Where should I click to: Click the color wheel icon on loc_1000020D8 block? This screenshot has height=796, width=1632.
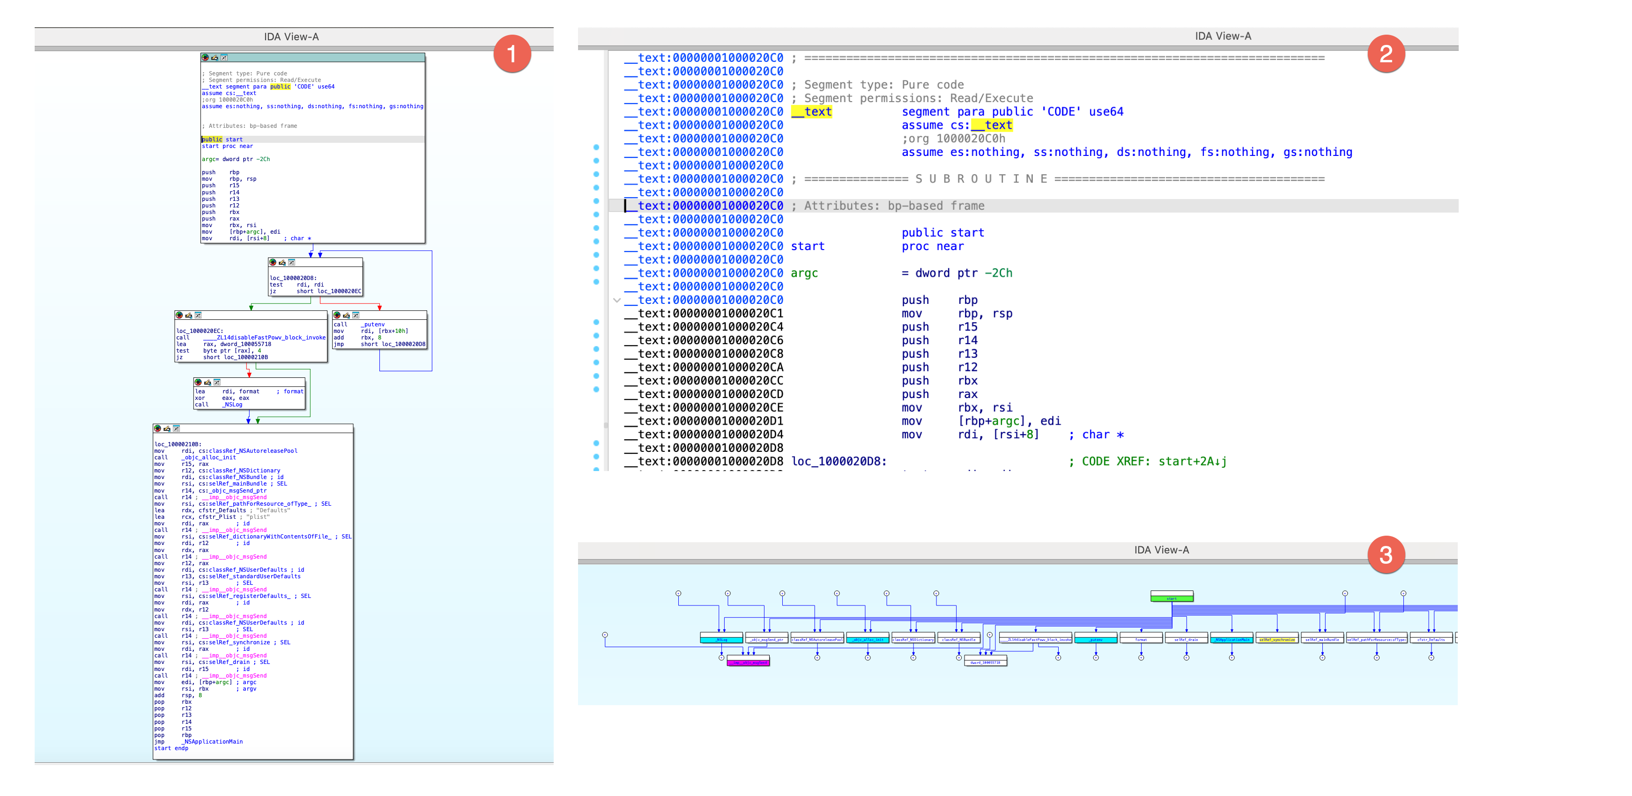pos(273,264)
